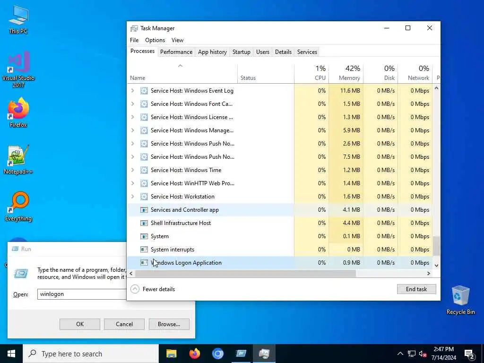This screenshot has height=363, width=484.
Task: Expand Service Host: Windows Font Cache row
Action: [133, 104]
